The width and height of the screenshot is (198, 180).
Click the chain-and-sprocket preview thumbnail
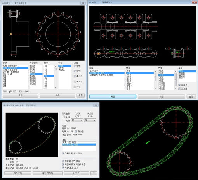point(32,135)
